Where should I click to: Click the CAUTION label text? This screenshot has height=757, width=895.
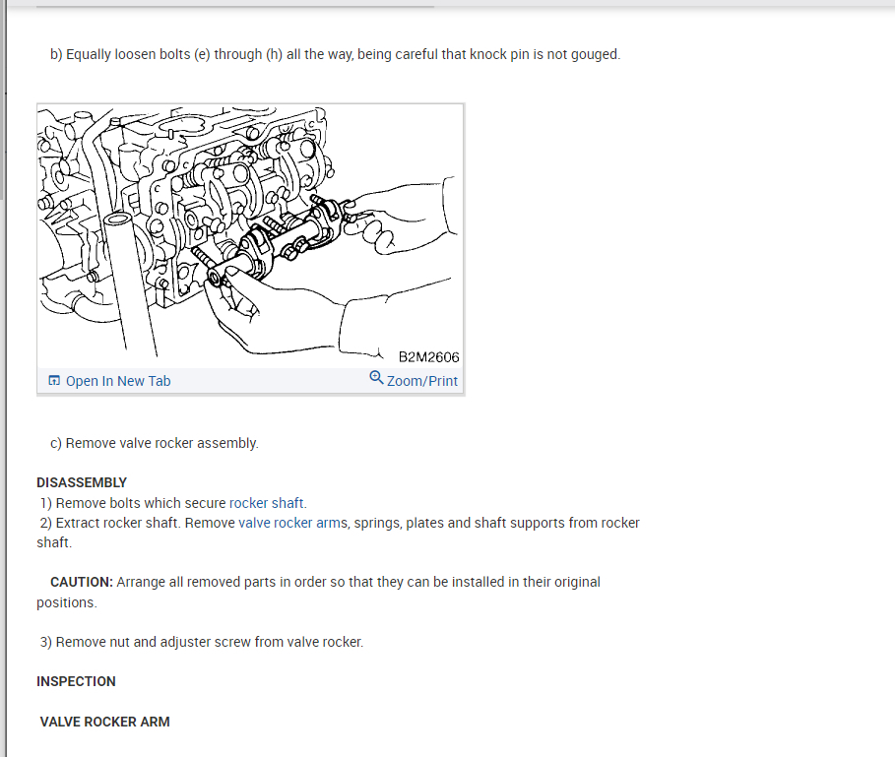pyautogui.click(x=82, y=582)
